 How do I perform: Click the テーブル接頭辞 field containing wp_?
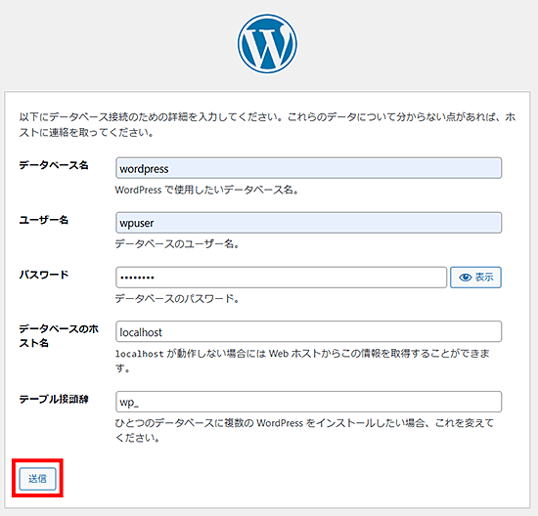pyautogui.click(x=308, y=402)
